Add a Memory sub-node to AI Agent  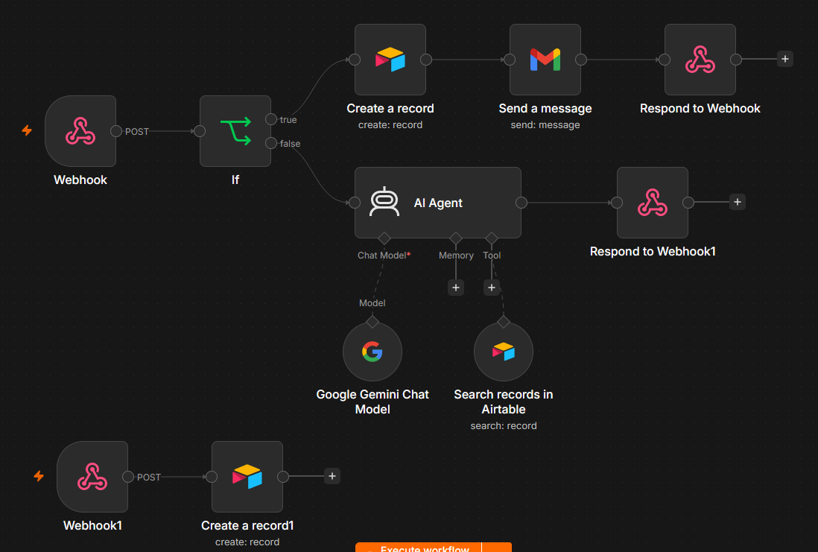point(456,288)
